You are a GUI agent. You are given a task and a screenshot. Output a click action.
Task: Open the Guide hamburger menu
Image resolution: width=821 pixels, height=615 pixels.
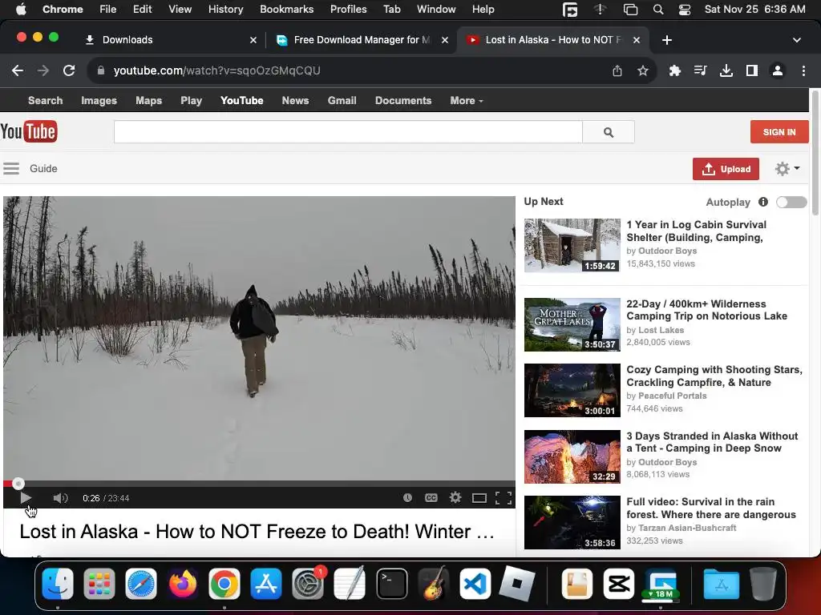11,168
